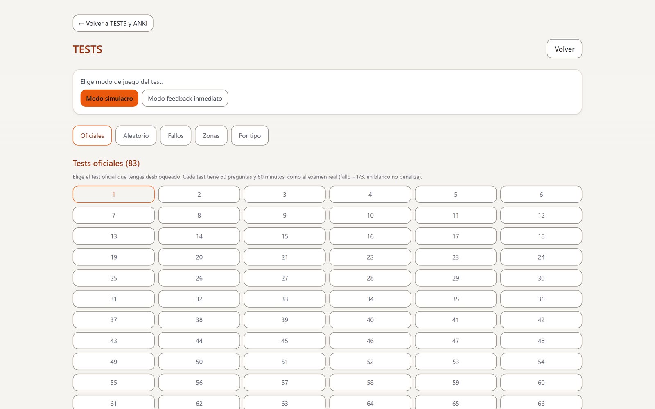Switch to the Oficiales tab

click(x=92, y=135)
